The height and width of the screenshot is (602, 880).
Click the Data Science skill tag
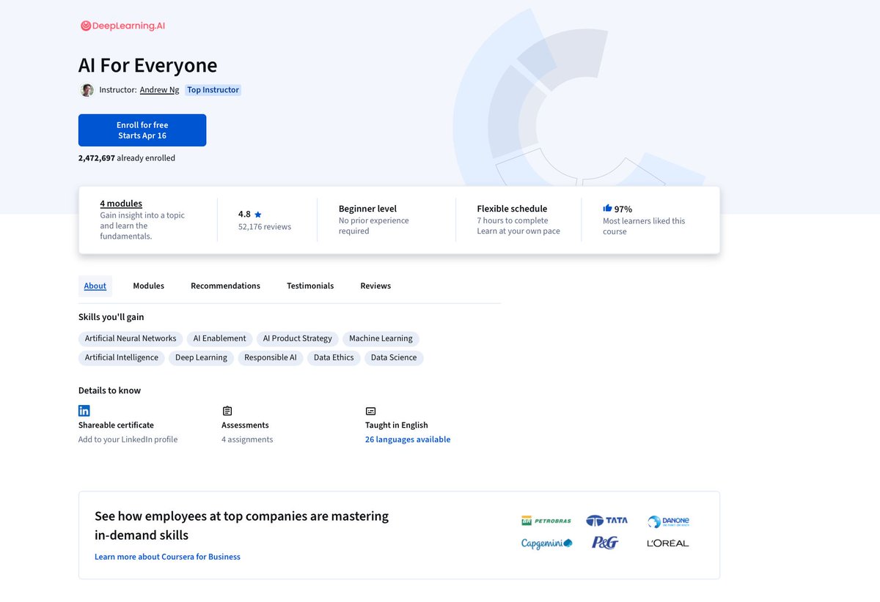394,357
